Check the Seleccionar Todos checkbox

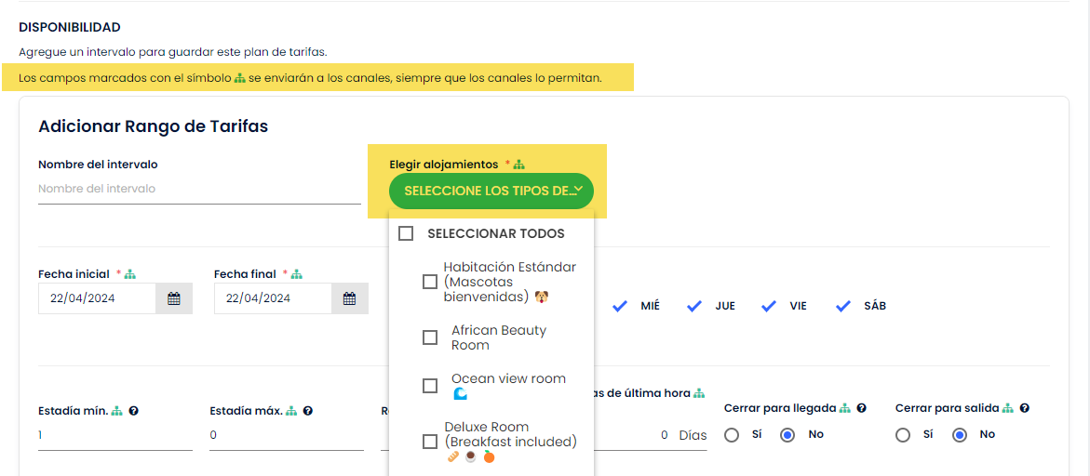(406, 233)
